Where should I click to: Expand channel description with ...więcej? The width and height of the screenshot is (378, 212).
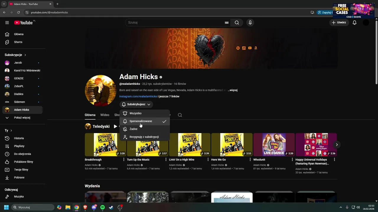pos(232,90)
